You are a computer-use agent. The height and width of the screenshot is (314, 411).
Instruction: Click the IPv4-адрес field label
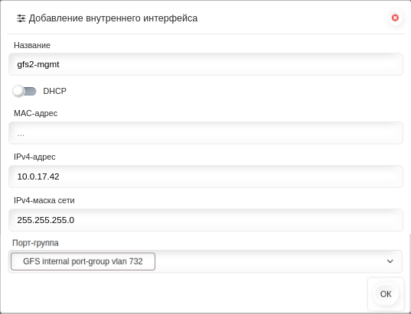pos(34,157)
